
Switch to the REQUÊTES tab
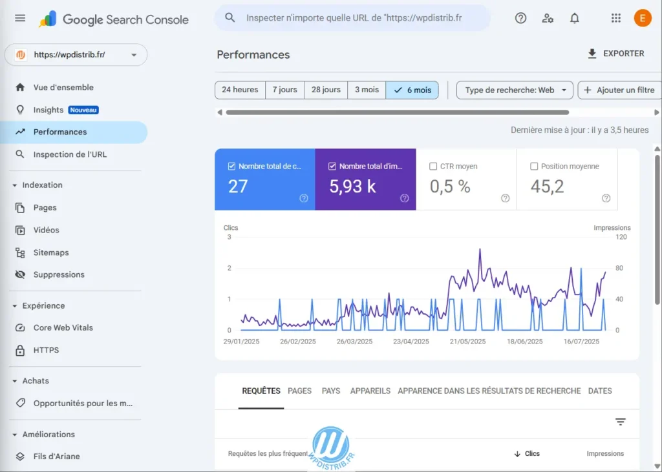(x=261, y=391)
